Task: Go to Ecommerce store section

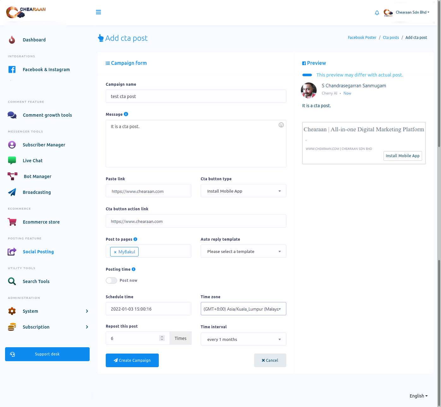Action: pos(41,222)
